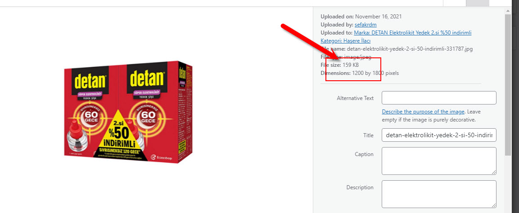Click the Detan product image preview

click(x=128, y=112)
